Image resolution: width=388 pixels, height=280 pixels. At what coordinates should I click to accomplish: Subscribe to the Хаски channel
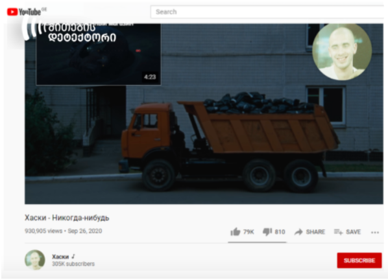pyautogui.click(x=359, y=260)
